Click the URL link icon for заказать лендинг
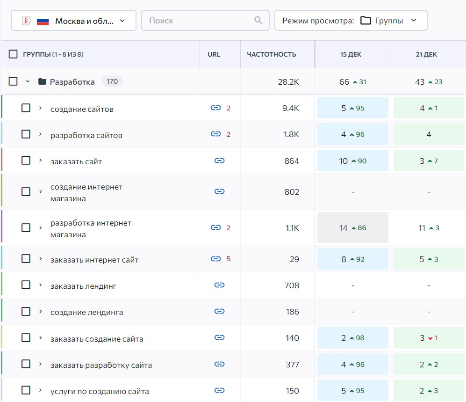This screenshot has width=466, height=402. point(219,285)
